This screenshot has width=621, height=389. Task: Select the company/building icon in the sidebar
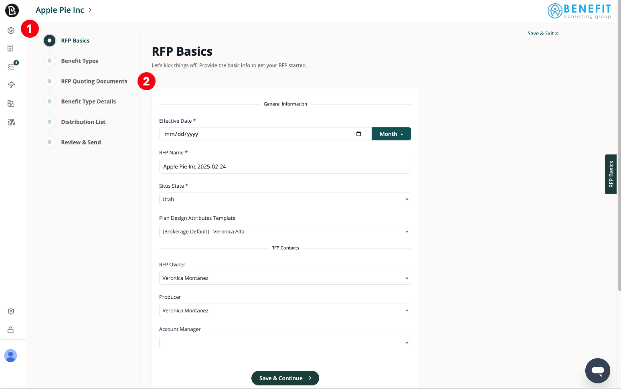pos(11,48)
